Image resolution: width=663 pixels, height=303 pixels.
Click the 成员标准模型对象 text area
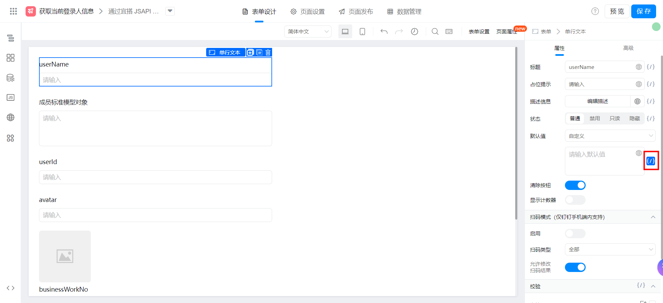pos(155,128)
